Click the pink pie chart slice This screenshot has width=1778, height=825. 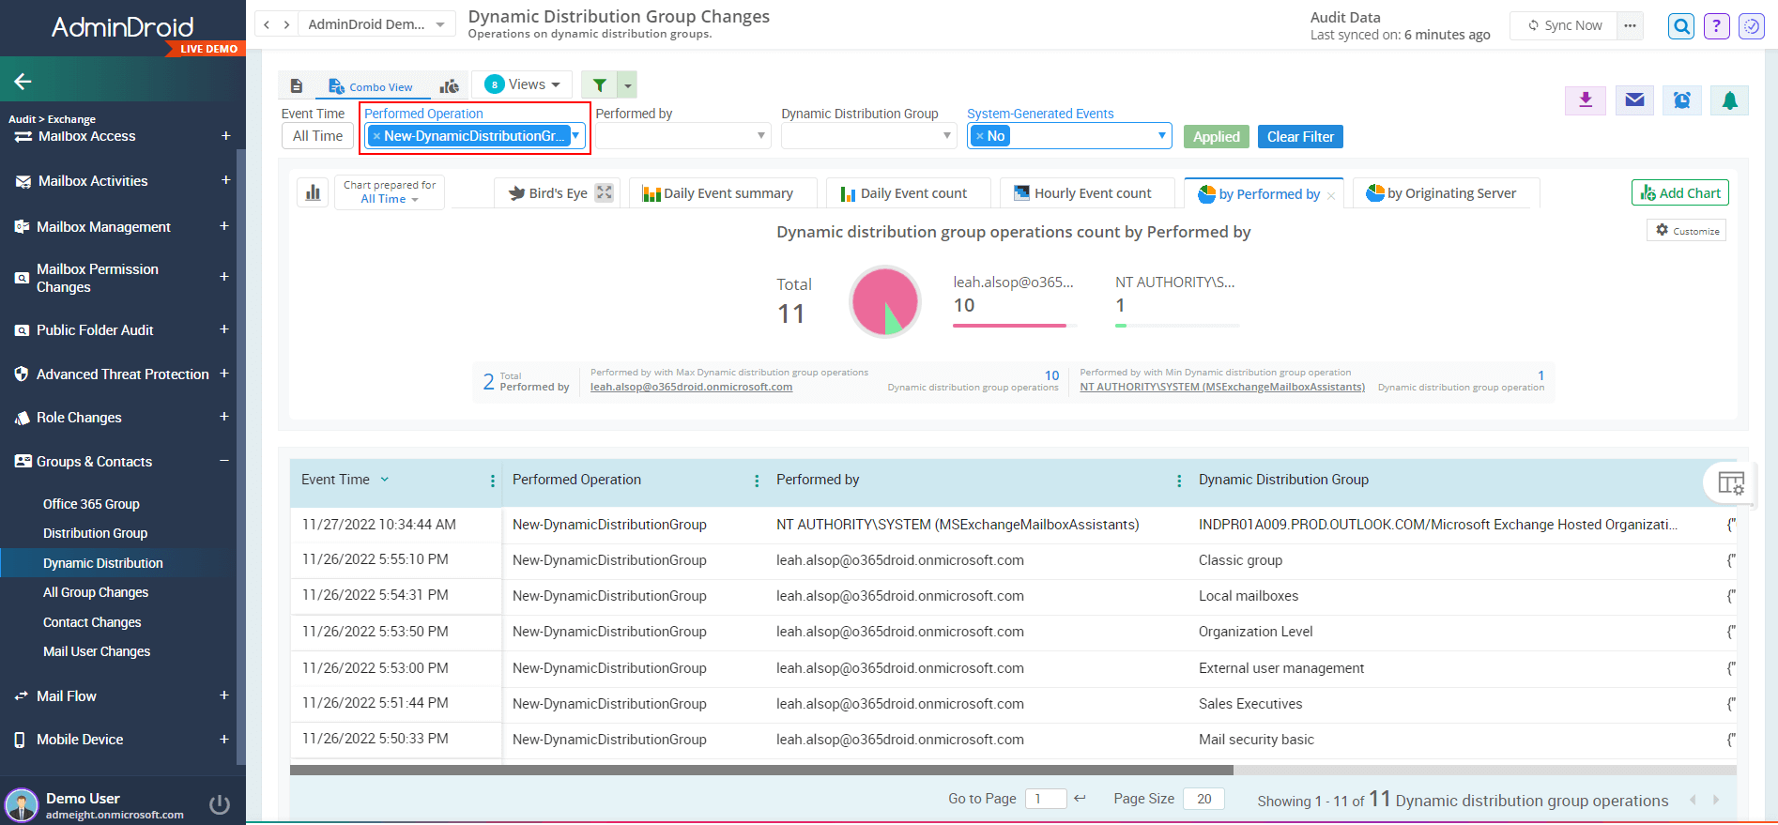pos(877,296)
